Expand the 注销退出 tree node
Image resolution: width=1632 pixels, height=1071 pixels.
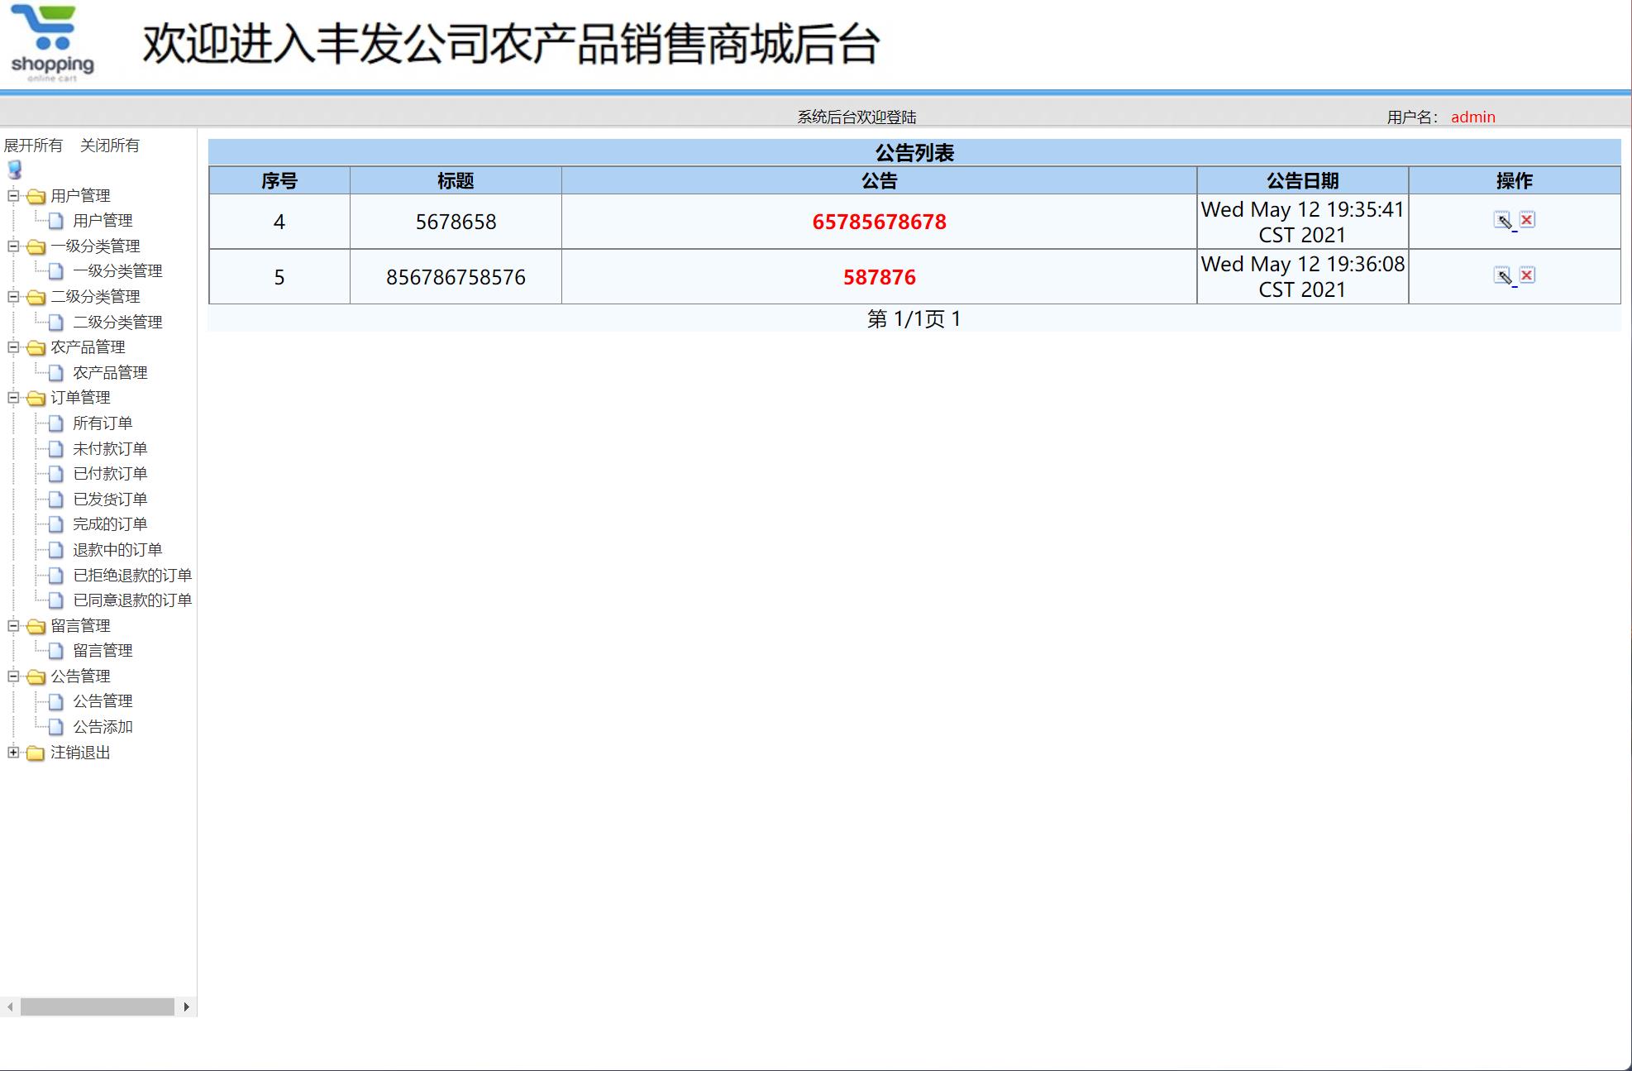(x=12, y=753)
